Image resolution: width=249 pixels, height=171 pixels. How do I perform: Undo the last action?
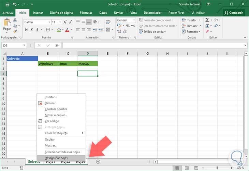15,4
